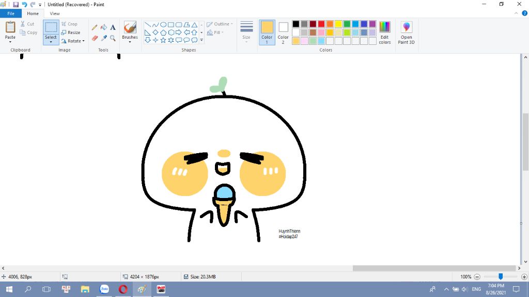Screen dimensions: 529x297
Task: Click the vertical scrollbar down arrow
Action: [x=525, y=261]
